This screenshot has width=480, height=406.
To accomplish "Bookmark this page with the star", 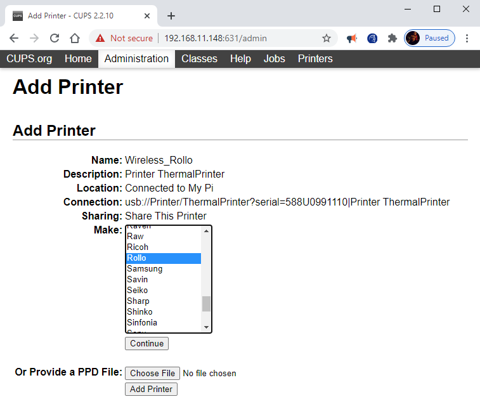I will [327, 38].
